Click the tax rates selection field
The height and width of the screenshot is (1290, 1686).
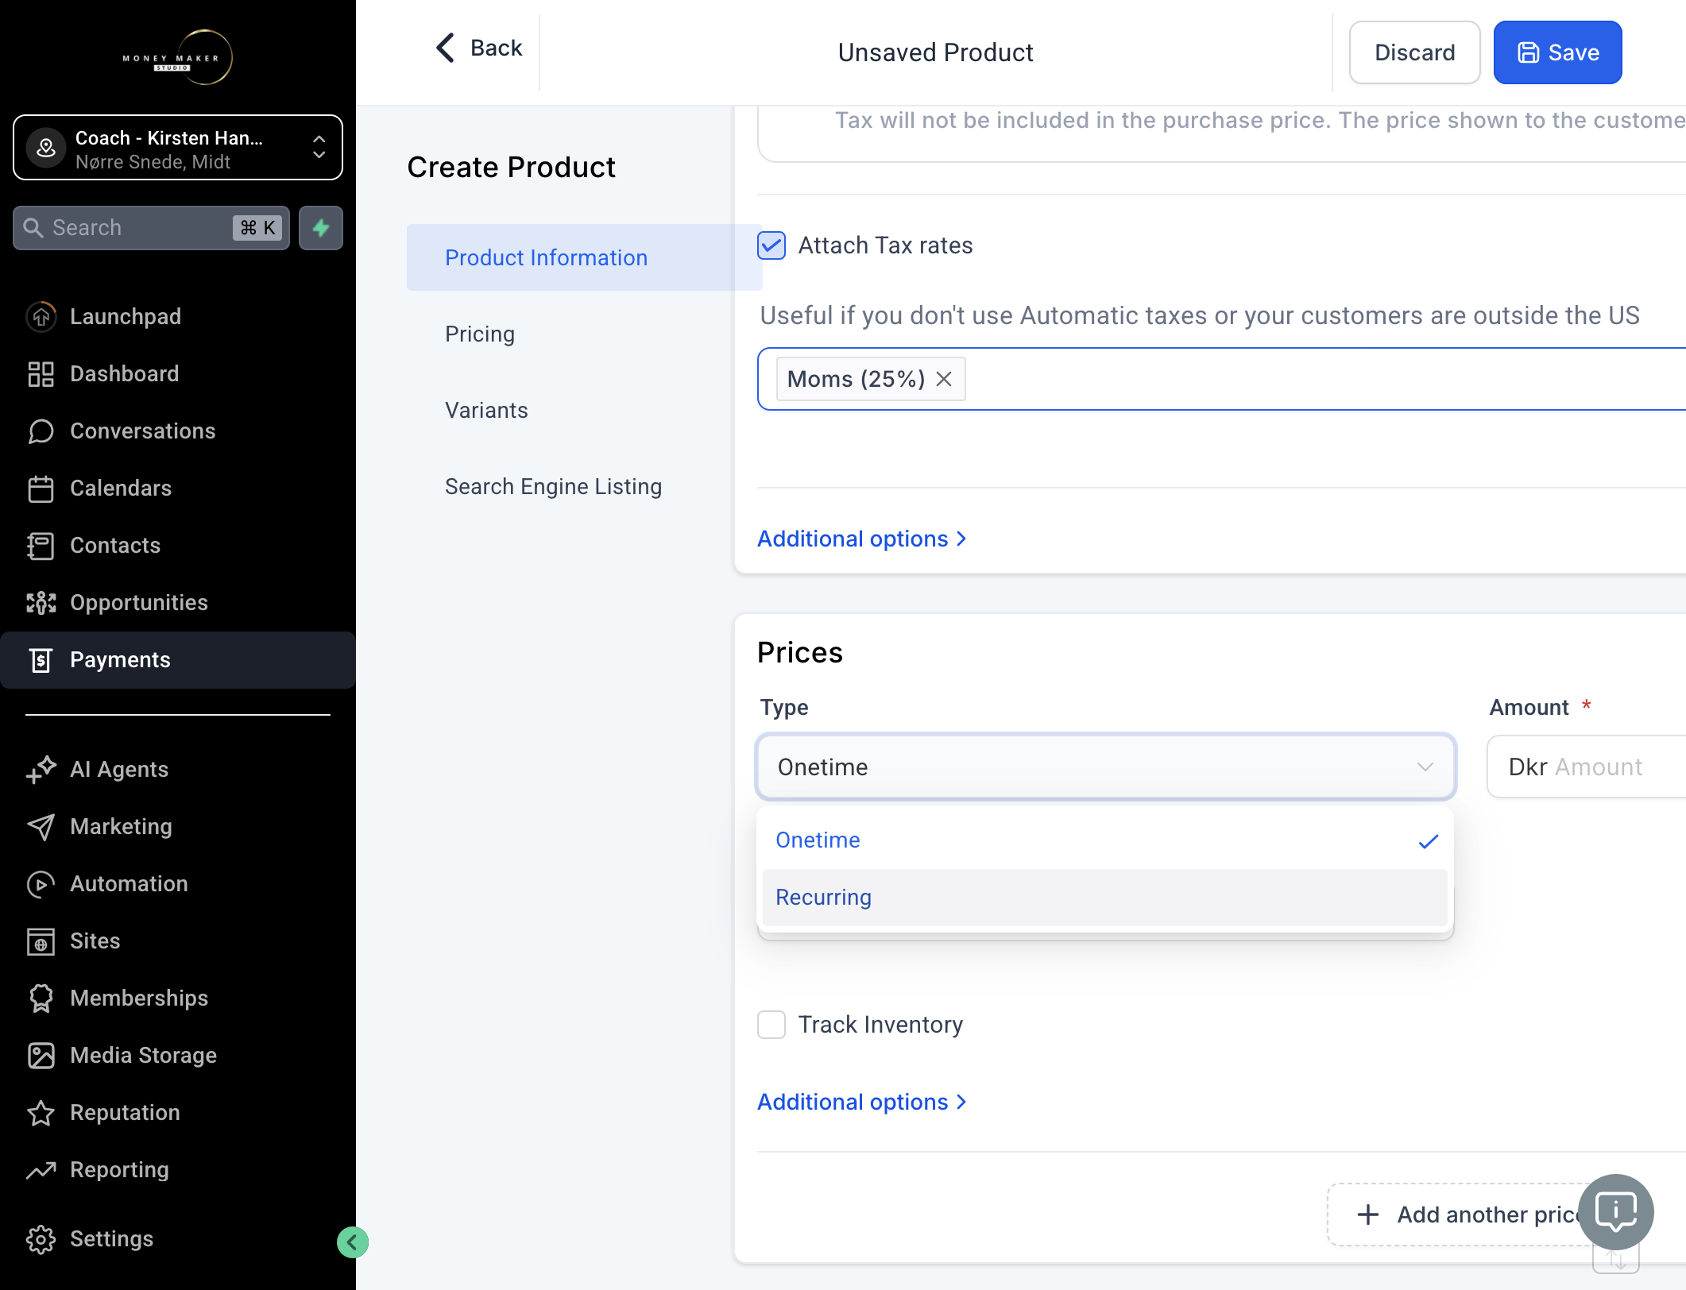tap(1221, 379)
